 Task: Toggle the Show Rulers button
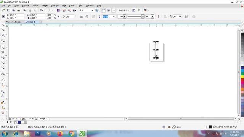103,10
